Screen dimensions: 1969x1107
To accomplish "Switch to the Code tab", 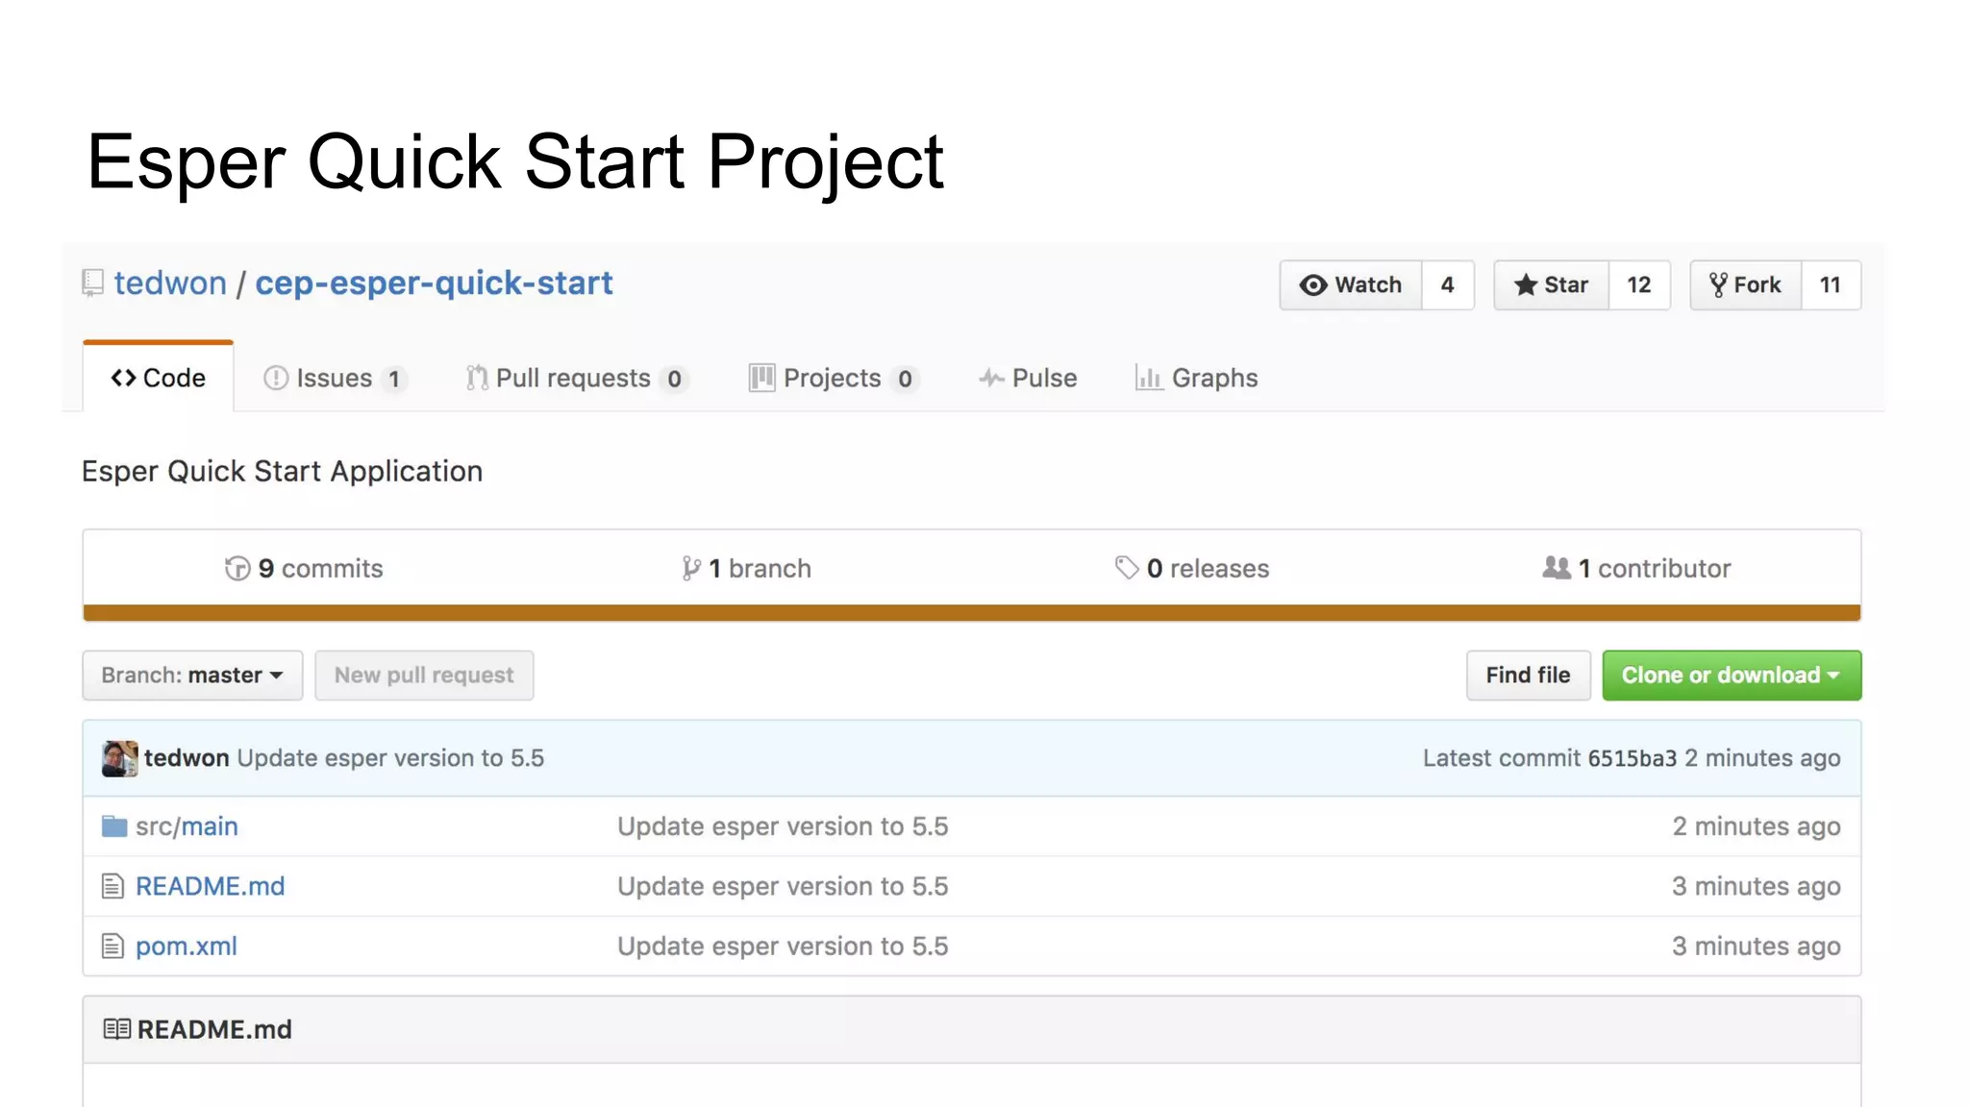I will [x=159, y=378].
